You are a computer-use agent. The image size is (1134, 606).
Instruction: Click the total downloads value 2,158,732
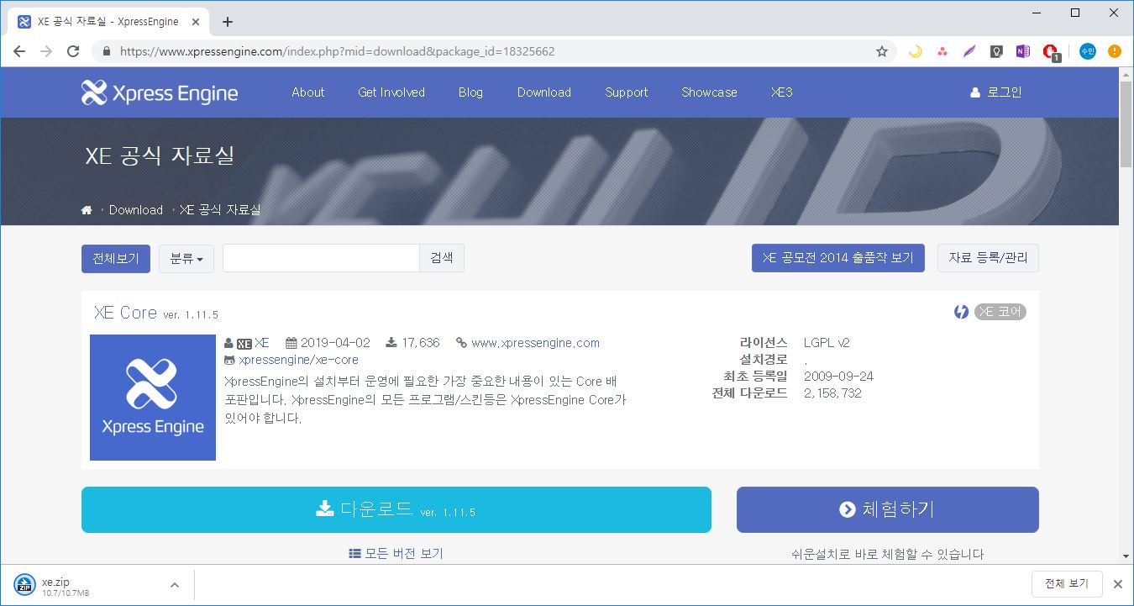[x=832, y=393]
